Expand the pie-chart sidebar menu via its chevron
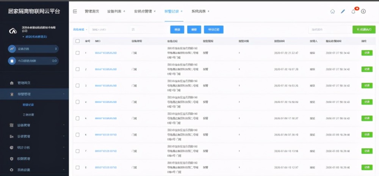 click(x=64, y=148)
